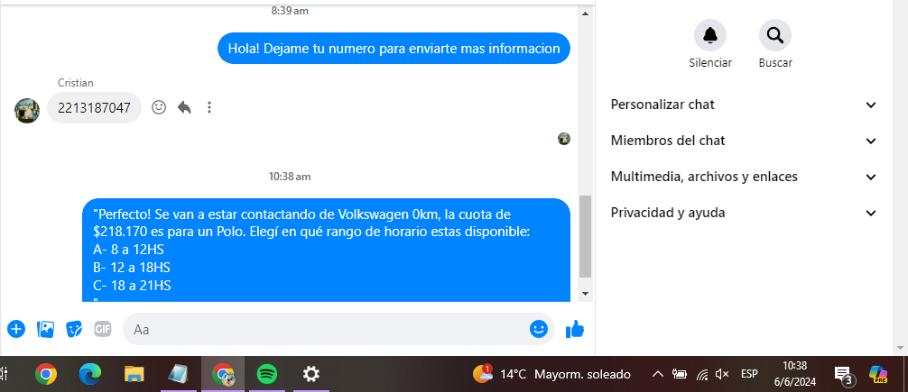Toggle the muted volume icon in system tray
The image size is (908, 392).
(722, 374)
